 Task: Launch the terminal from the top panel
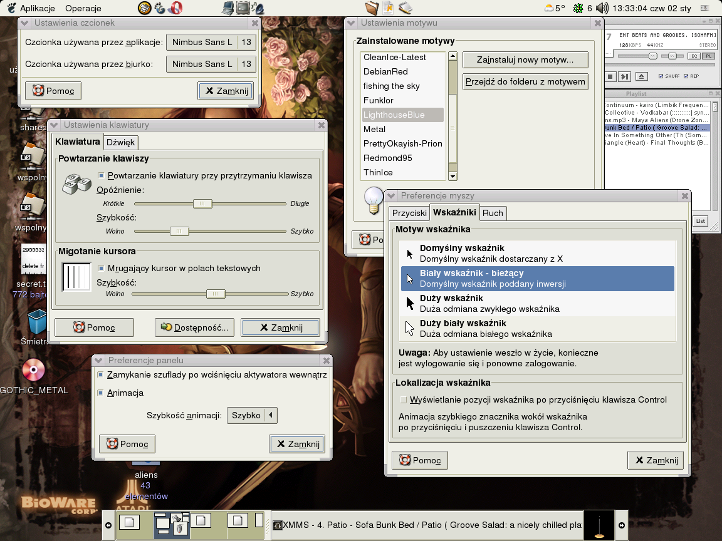pos(242,8)
